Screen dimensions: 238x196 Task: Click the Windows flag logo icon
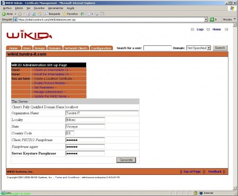coord(232,8)
